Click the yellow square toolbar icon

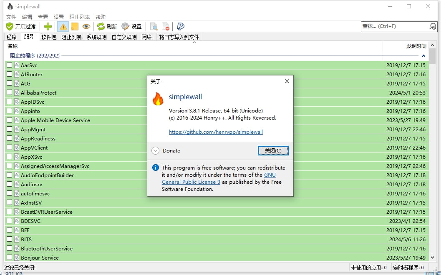tap(75, 26)
